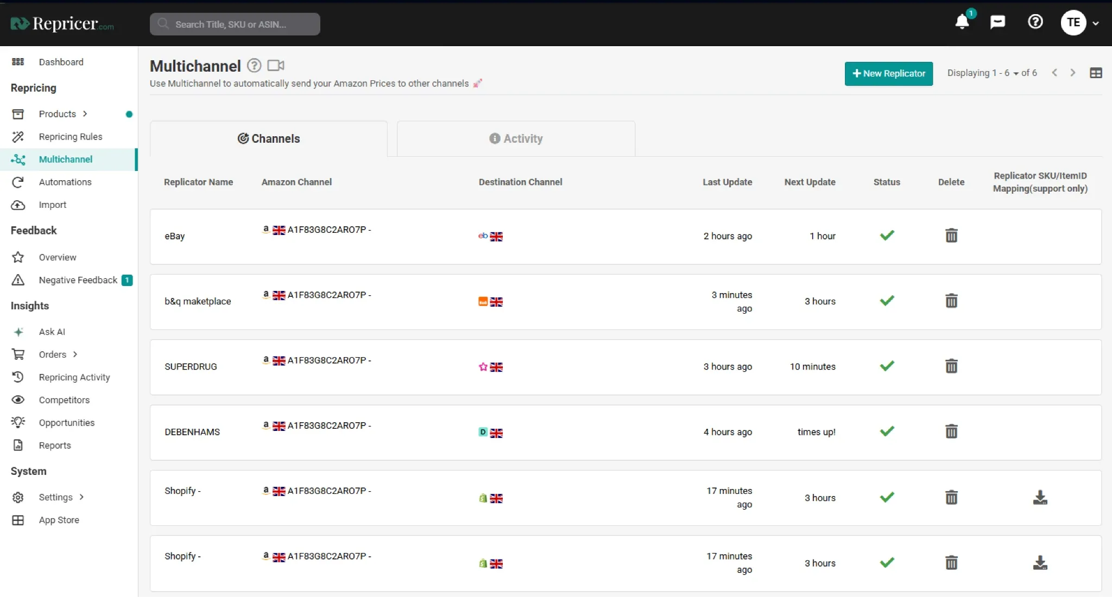Go to next page arrow
This screenshot has width=1112, height=597.
1072,73
